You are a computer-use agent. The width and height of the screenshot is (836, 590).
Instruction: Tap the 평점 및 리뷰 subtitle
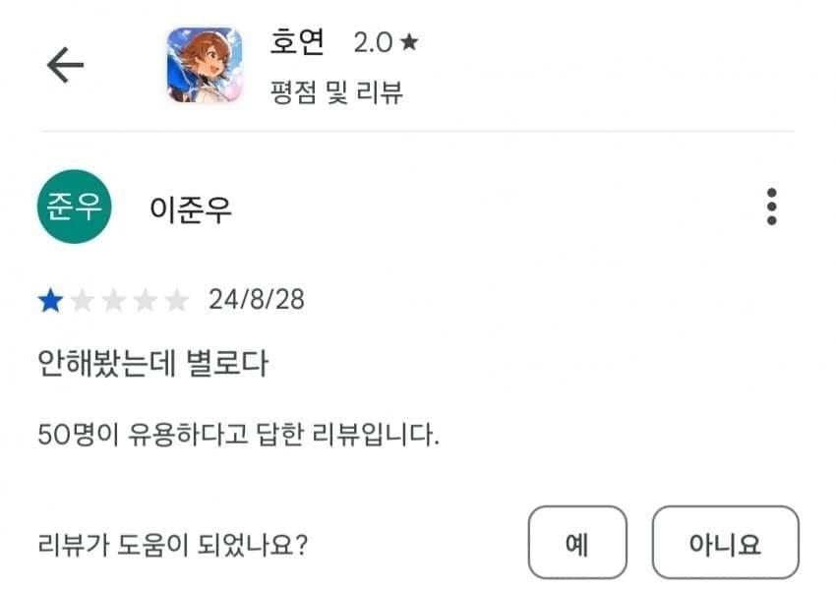[x=336, y=91]
